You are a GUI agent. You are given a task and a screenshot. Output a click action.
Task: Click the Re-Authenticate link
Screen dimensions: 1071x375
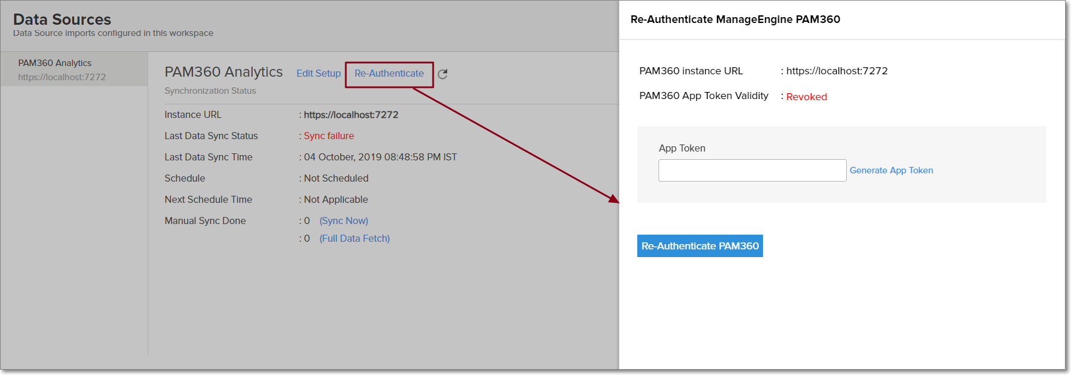tap(389, 73)
